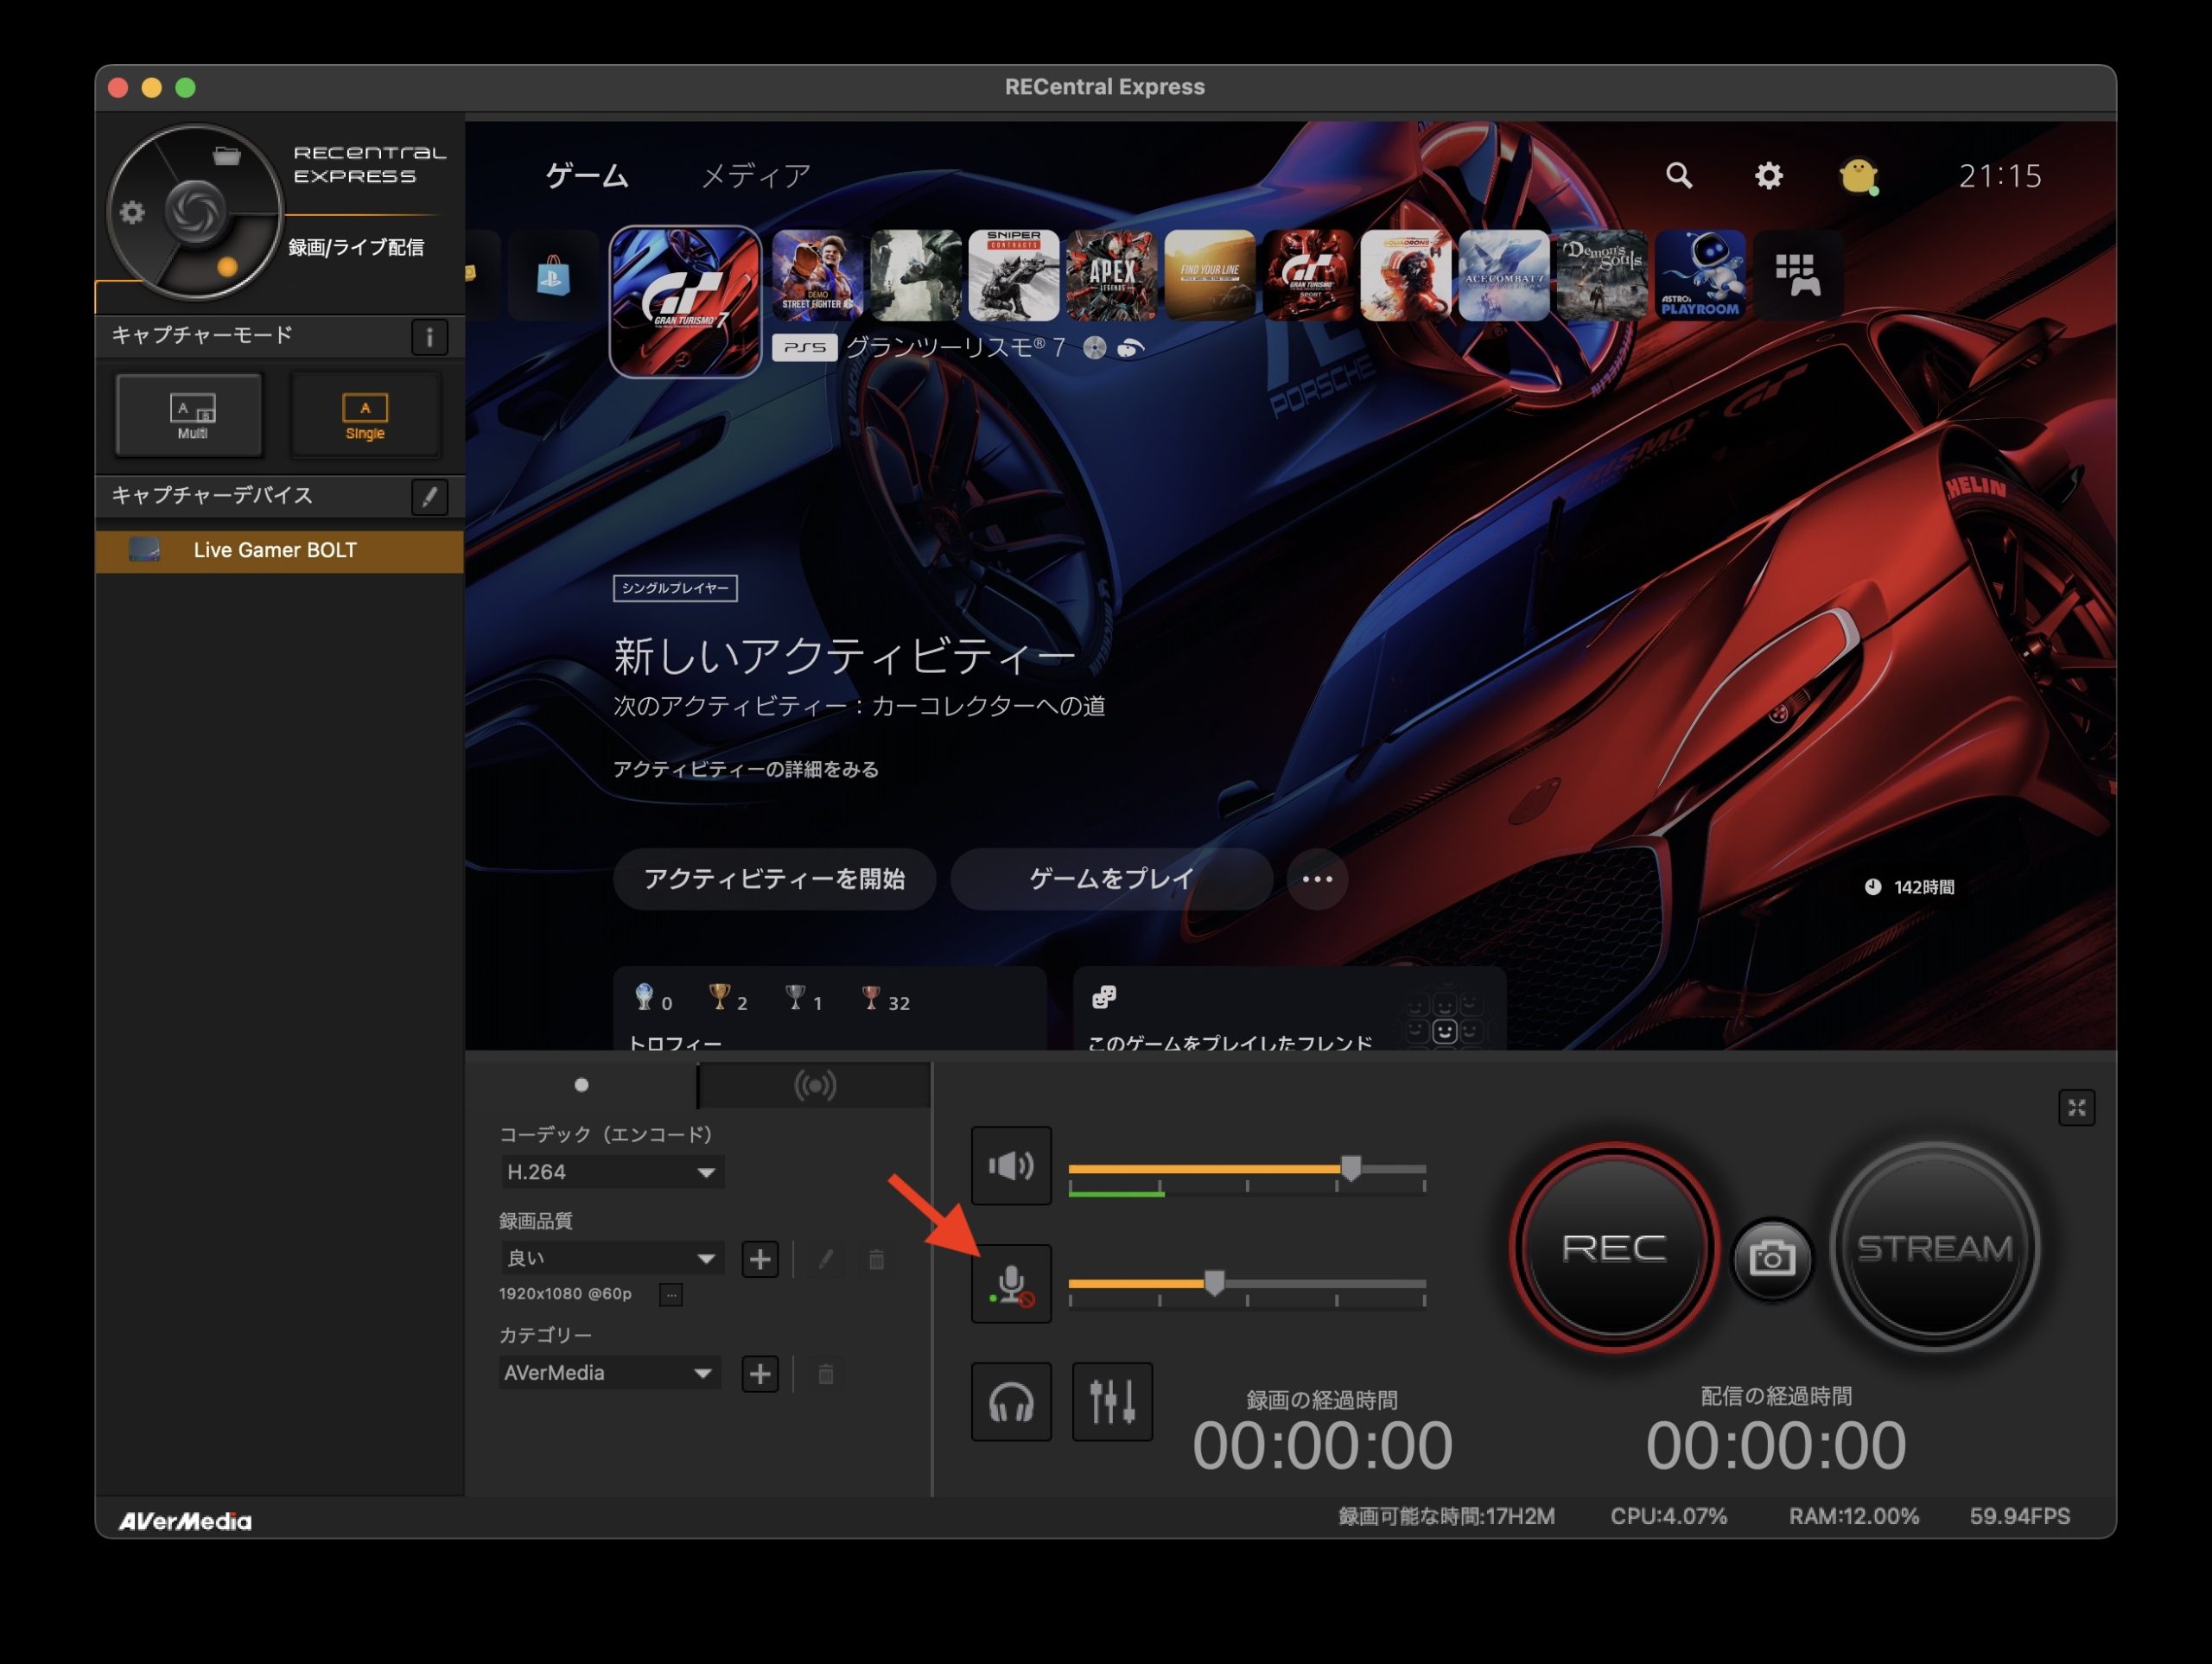Select the Multi capture mode
Image resolution: width=2212 pixels, height=1664 pixels.
pos(190,415)
